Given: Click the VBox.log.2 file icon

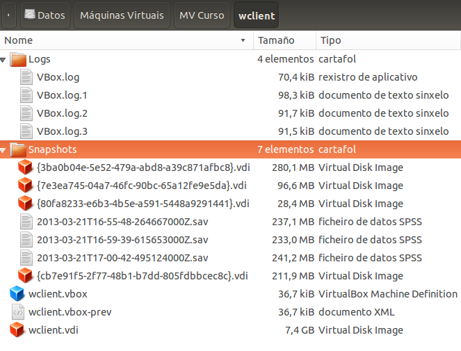Looking at the screenshot, I should (26, 113).
